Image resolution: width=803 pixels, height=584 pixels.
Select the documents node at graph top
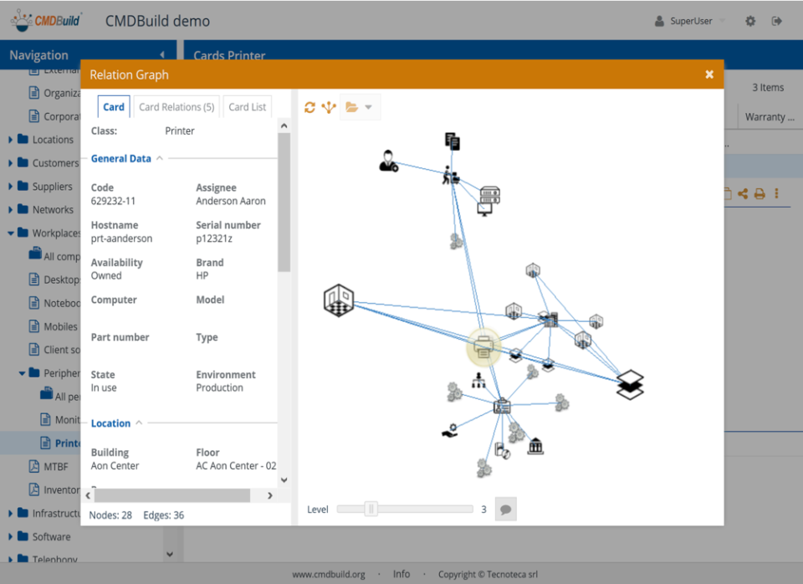click(453, 141)
